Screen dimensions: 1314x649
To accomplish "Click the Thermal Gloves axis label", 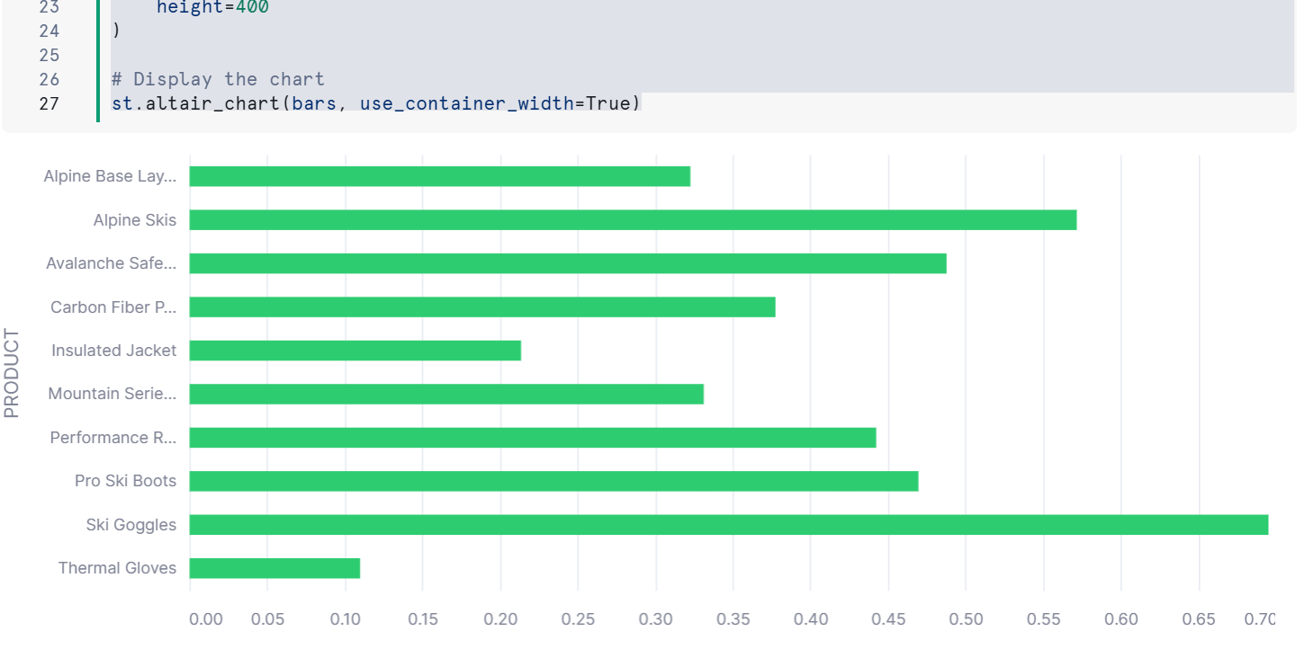I will (x=117, y=568).
